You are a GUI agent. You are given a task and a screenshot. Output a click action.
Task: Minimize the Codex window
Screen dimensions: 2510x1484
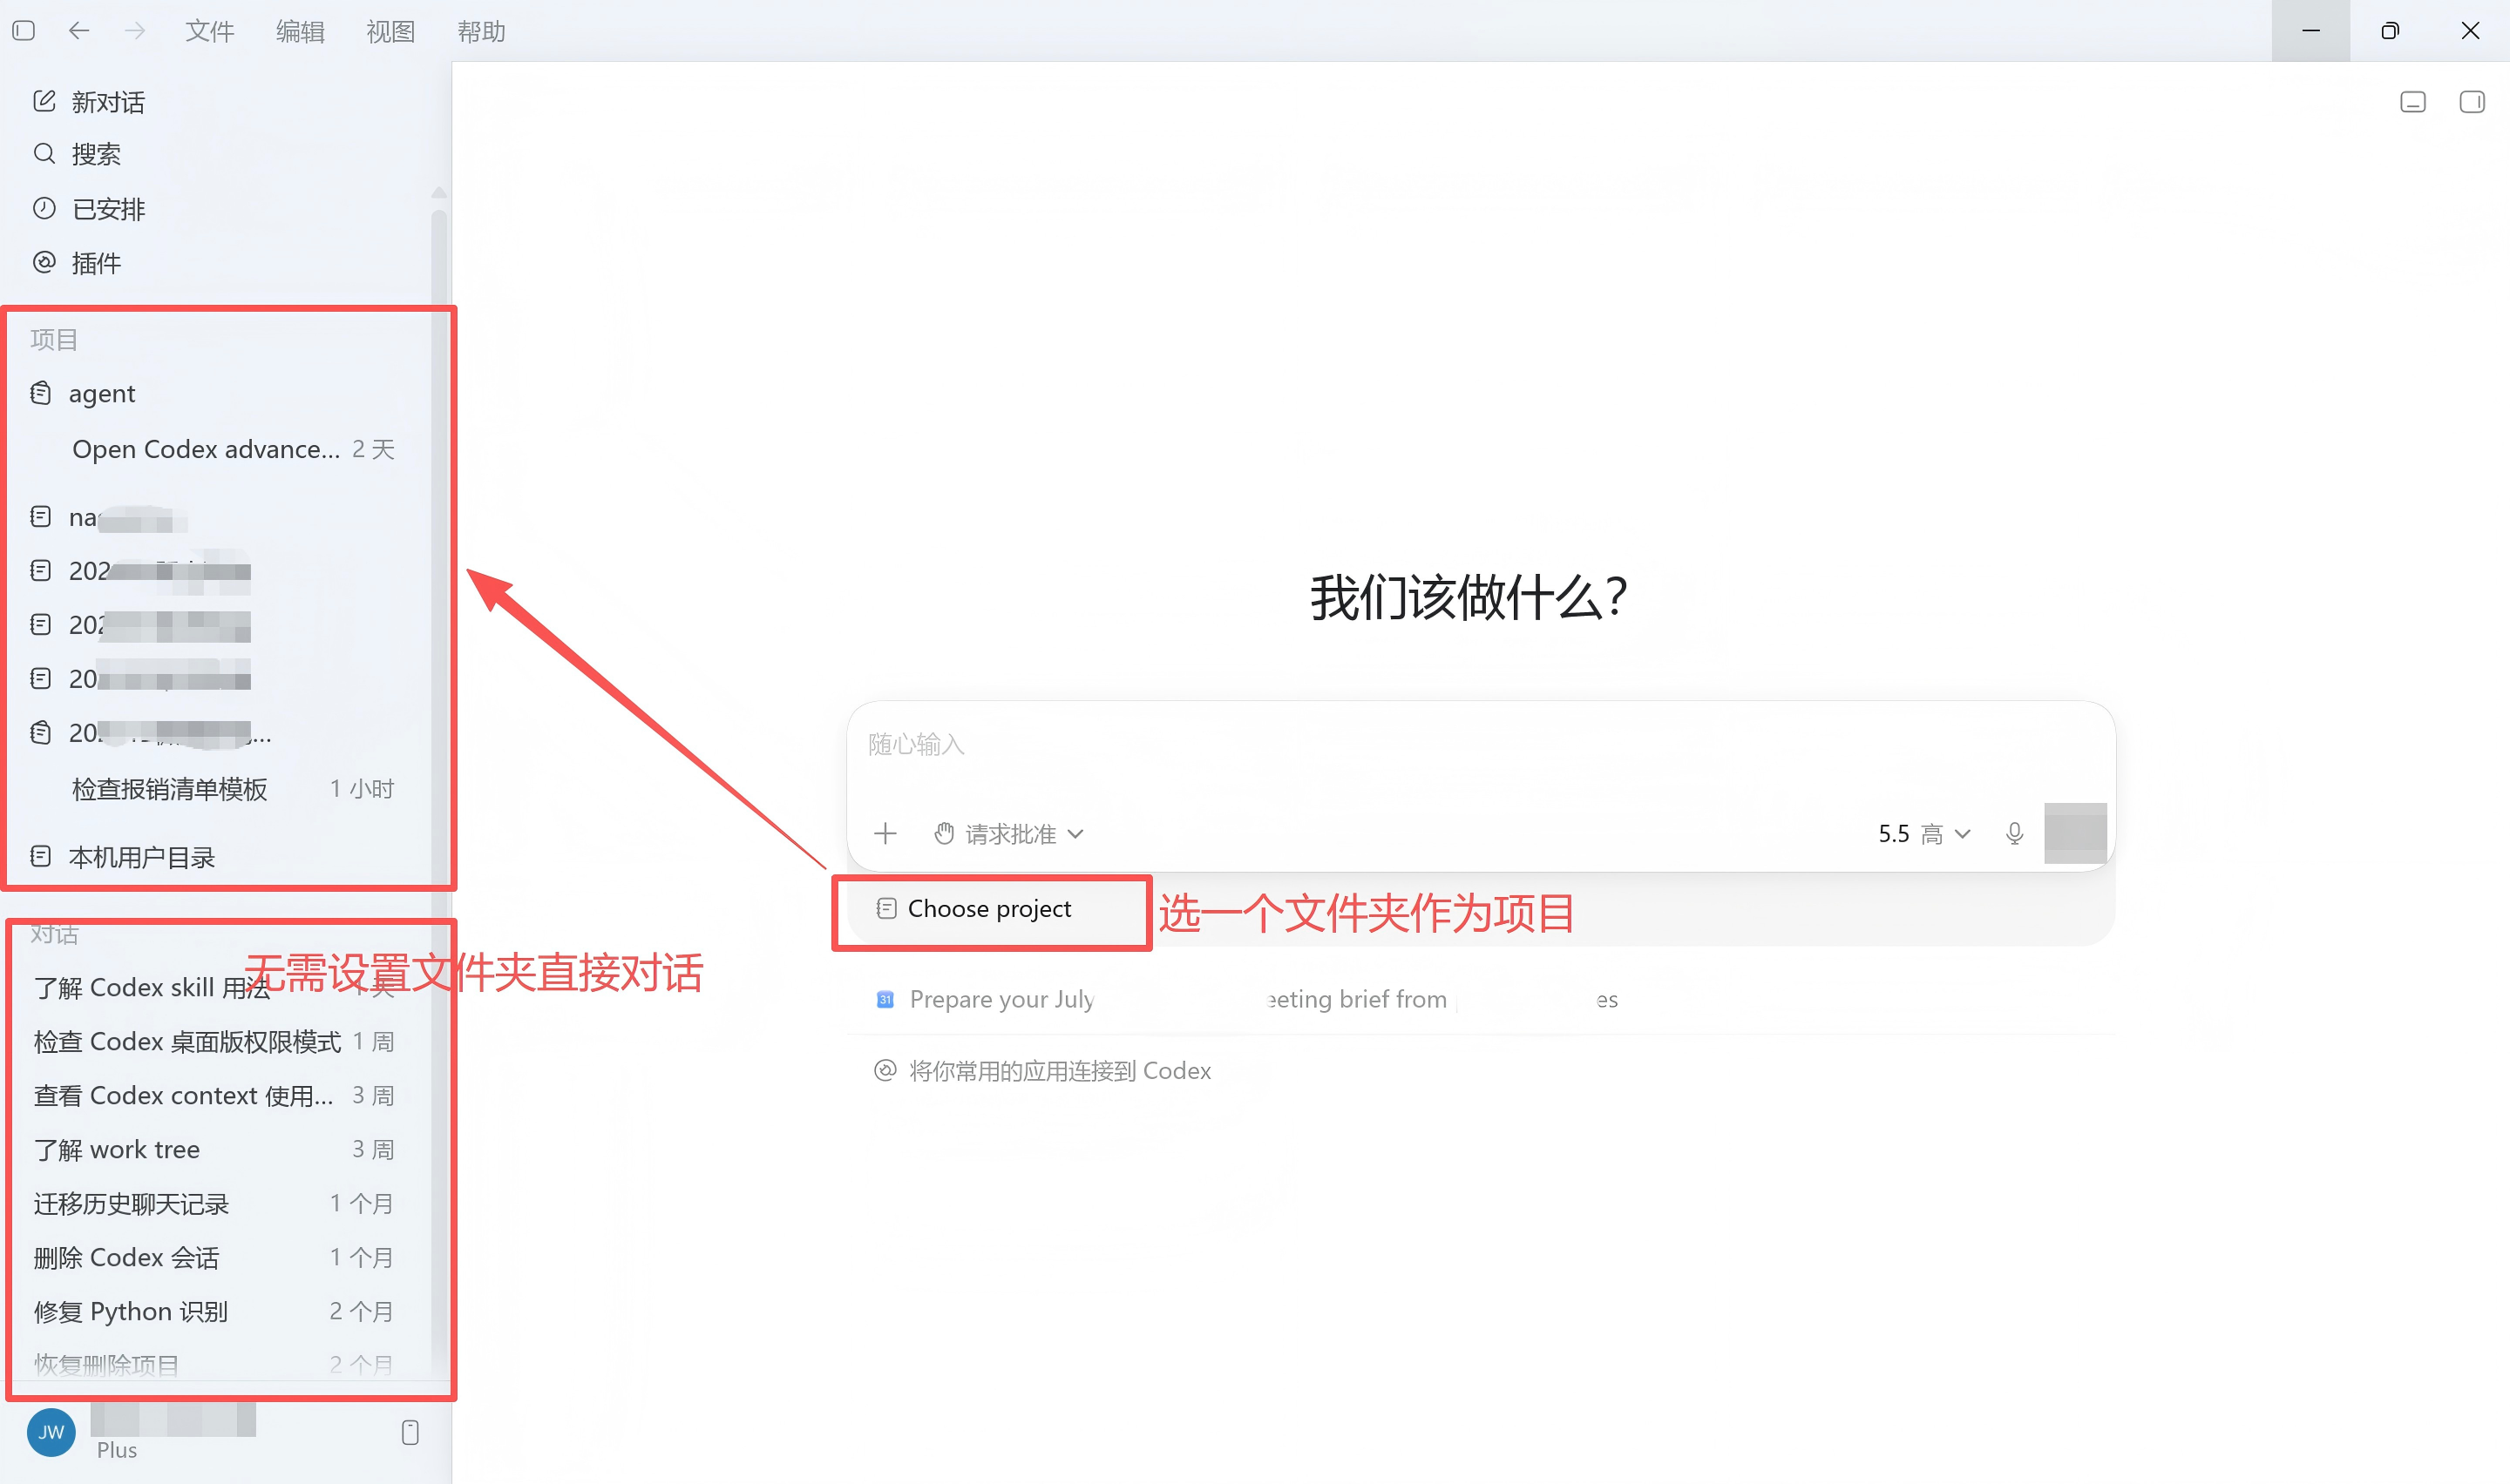click(2311, 31)
